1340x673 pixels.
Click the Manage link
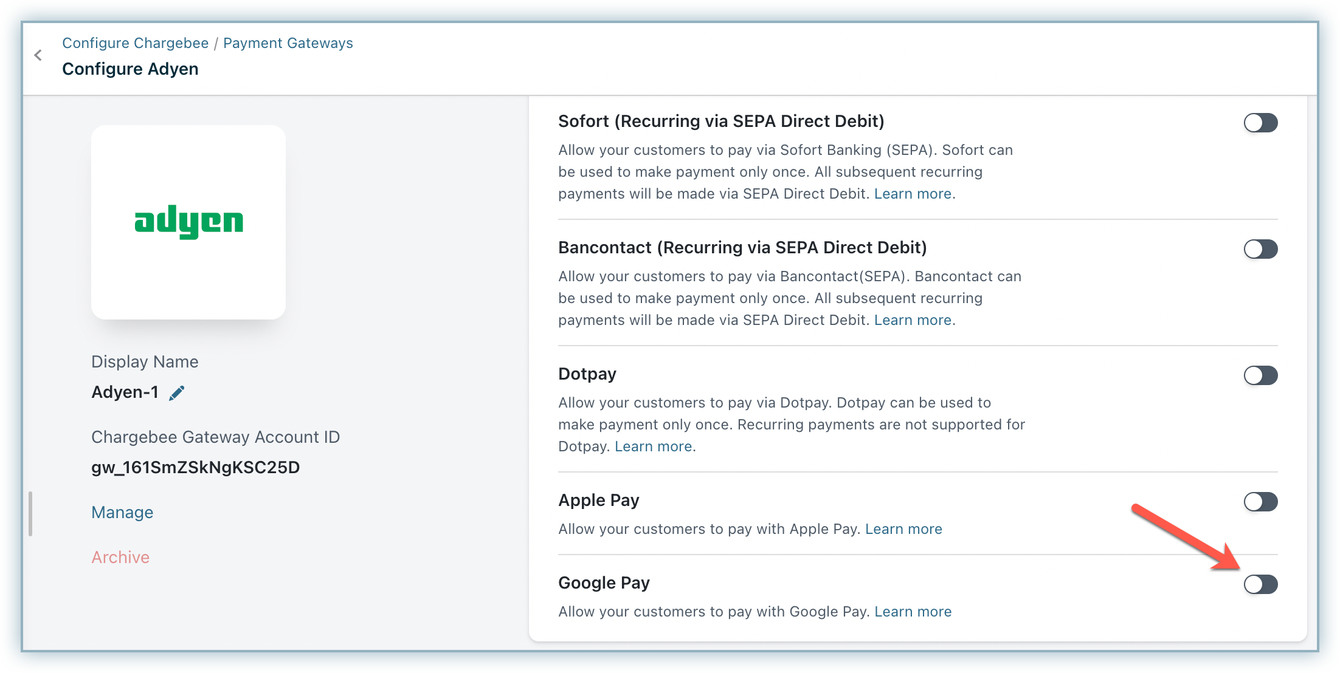pyautogui.click(x=122, y=513)
